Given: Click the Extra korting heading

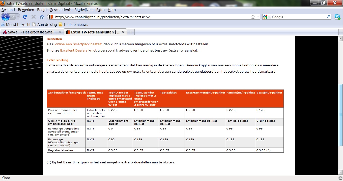Looking at the screenshot, I should 58,60.
